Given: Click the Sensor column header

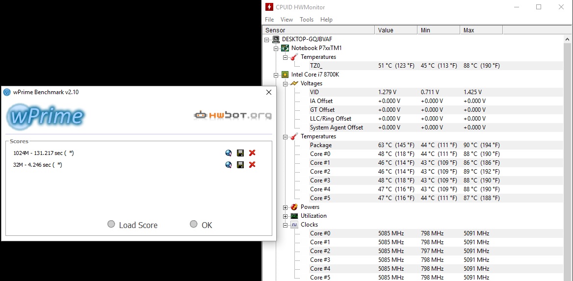Looking at the screenshot, I should [319, 30].
